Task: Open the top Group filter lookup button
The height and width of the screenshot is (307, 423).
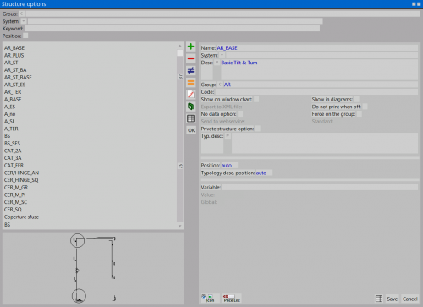Action: point(22,14)
